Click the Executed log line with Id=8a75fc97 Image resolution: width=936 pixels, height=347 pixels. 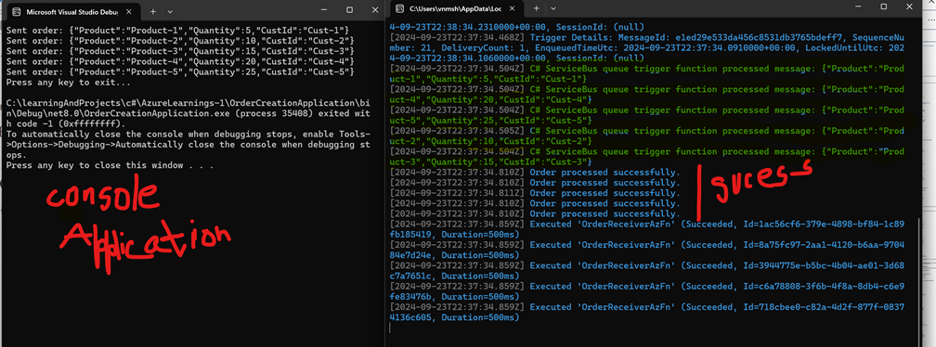pyautogui.click(x=646, y=250)
